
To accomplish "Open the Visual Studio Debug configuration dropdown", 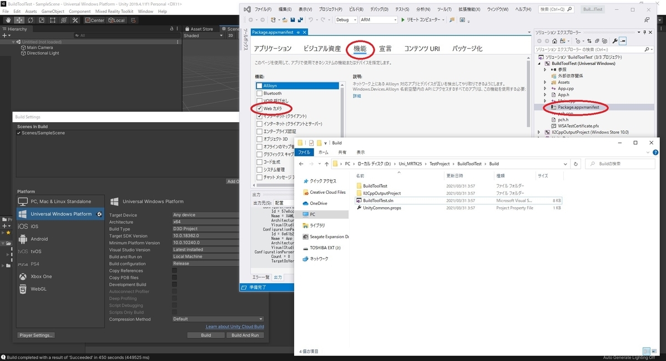I will tap(345, 19).
